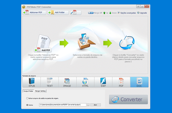Close the PDFMate PDF Converter window
172x113 pixels.
point(147,6)
